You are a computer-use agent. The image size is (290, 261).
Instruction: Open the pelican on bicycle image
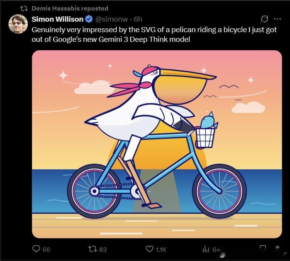tap(157, 144)
